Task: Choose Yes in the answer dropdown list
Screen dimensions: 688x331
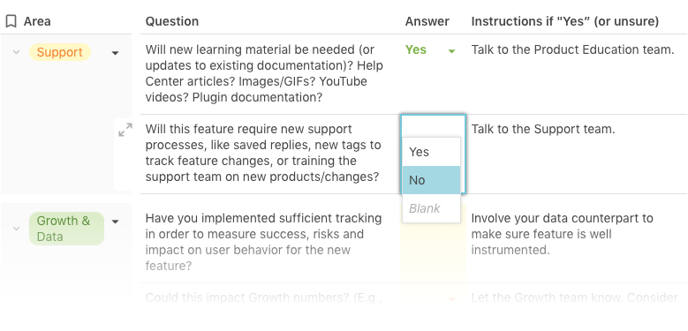Action: point(431,152)
